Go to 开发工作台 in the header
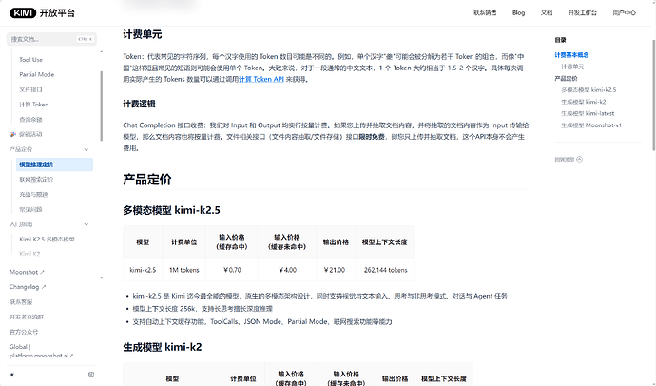This screenshot has height=386, width=656. pos(583,13)
